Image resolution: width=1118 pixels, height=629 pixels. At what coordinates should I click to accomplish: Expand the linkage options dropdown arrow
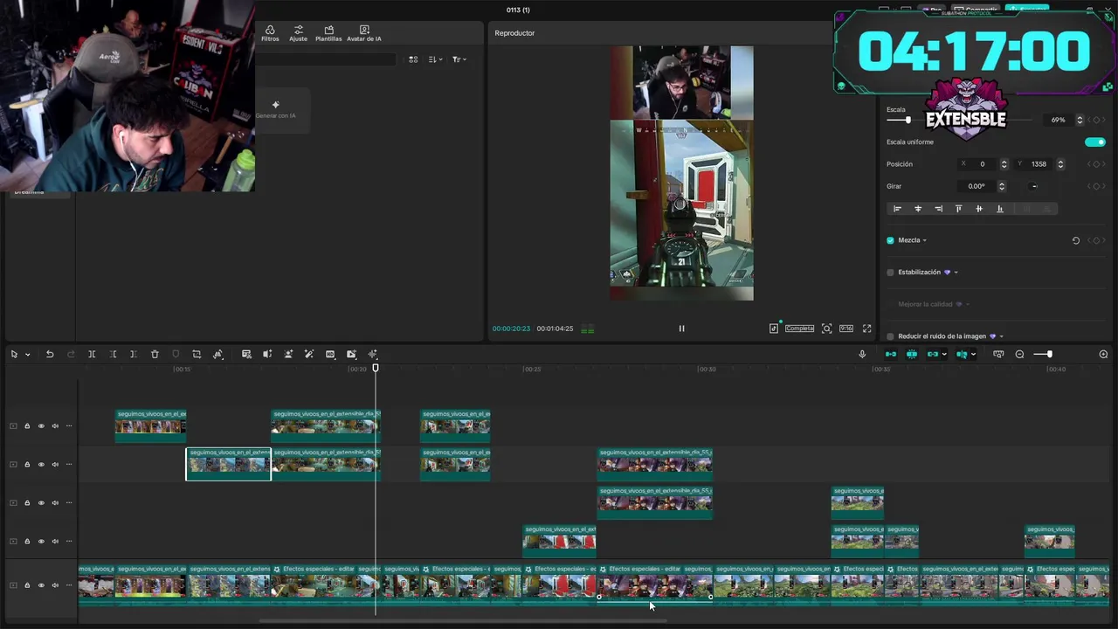pos(946,355)
